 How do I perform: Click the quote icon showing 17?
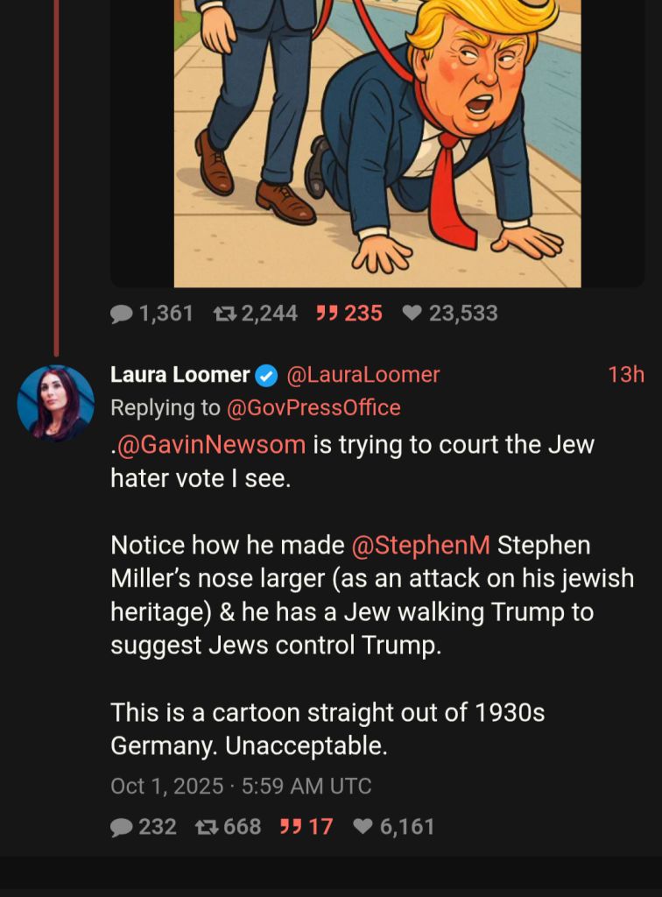pos(289,827)
